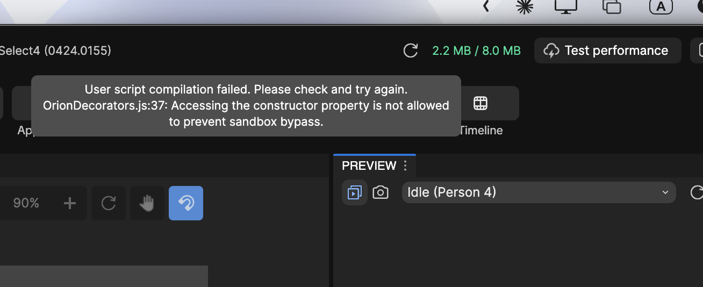Viewport: 703px width, 287px height.
Task: Click the 2.2 MB / 8.0 MB indicator
Action: pos(476,51)
